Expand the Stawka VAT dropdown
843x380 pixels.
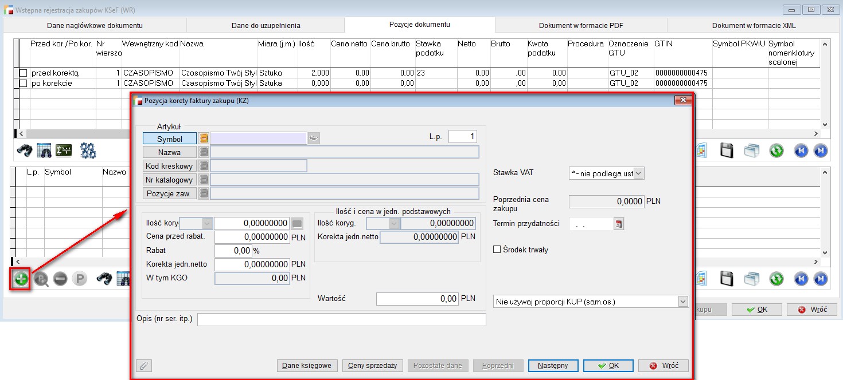coord(639,173)
